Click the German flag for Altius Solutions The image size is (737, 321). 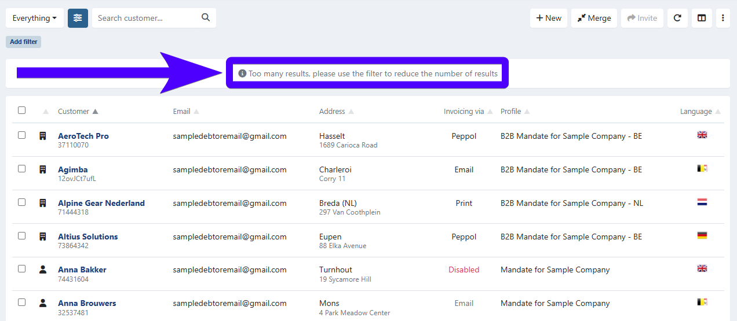[x=702, y=236]
